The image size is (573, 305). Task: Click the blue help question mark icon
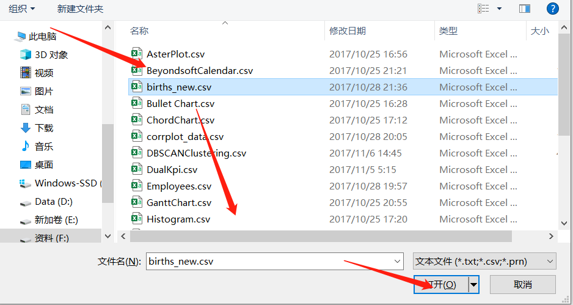coord(552,9)
